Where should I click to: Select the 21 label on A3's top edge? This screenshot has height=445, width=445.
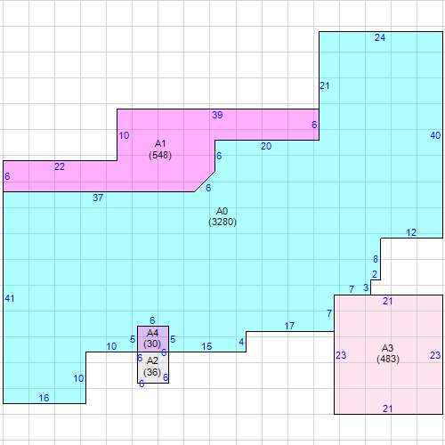[x=388, y=302]
